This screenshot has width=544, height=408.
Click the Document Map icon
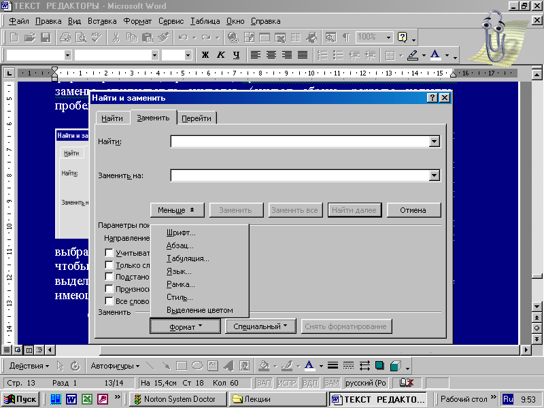[x=330, y=37]
